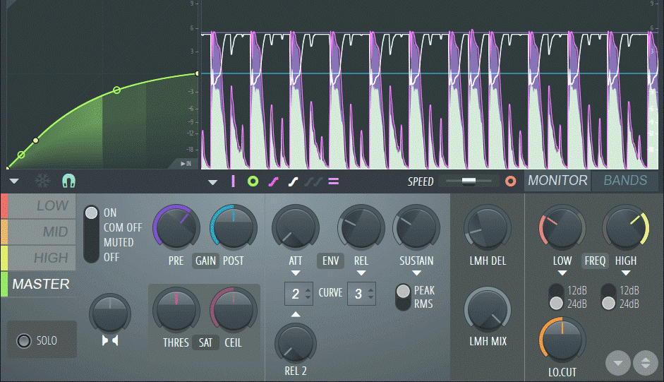Click the LMH MIX knob
The height and width of the screenshot is (382, 664).
point(488,310)
